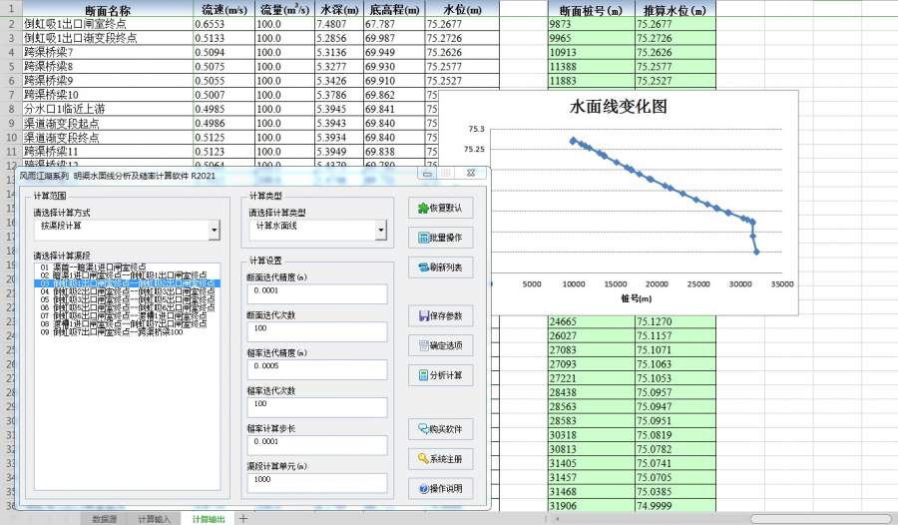Switch to the 计算输入 sheet tab
898x525 pixels.
tap(155, 519)
